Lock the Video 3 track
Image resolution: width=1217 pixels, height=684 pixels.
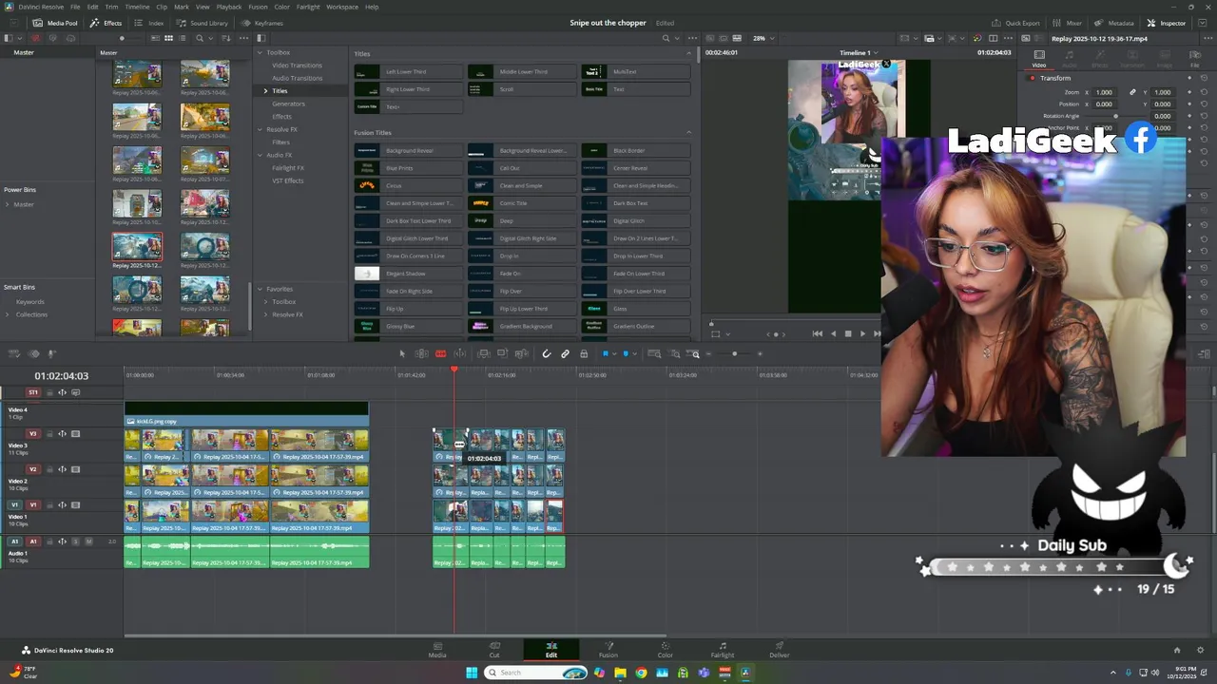[49, 434]
